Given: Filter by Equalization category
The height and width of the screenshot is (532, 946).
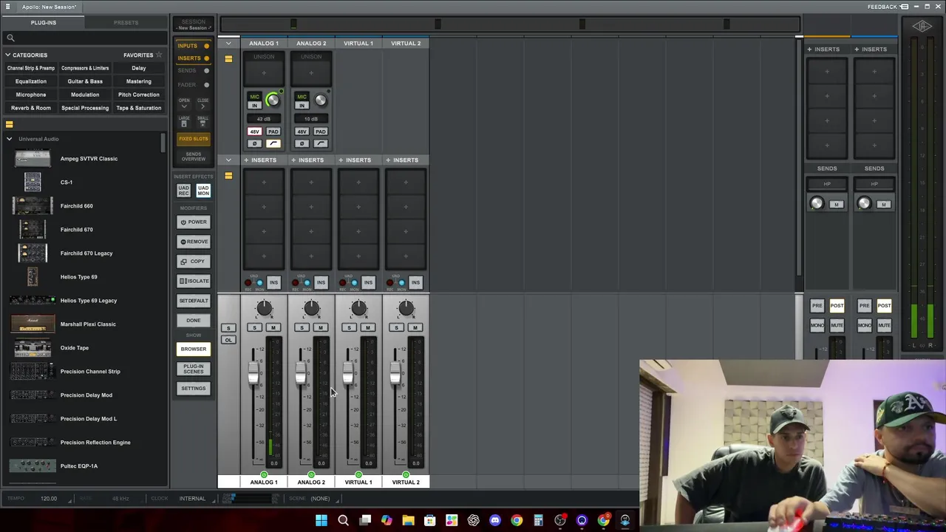Looking at the screenshot, I should click(31, 81).
